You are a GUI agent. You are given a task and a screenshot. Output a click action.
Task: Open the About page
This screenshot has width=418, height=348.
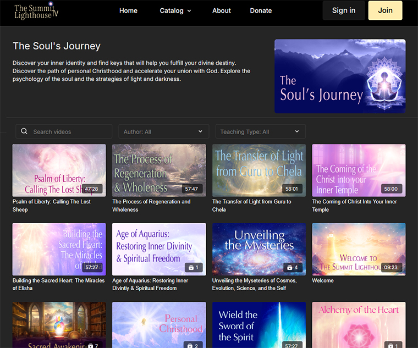(x=222, y=10)
